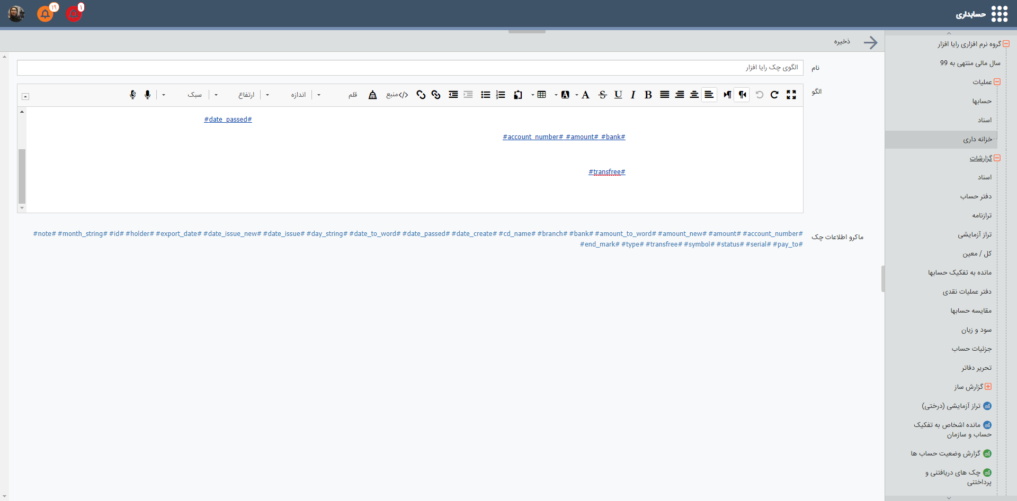Screen dimensions: 1017x501
Task: Click the ذخیره save button
Action: click(842, 41)
